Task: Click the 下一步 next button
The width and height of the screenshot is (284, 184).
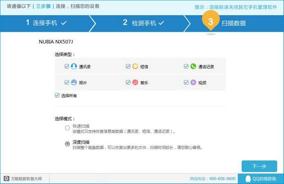Action: (x=259, y=166)
